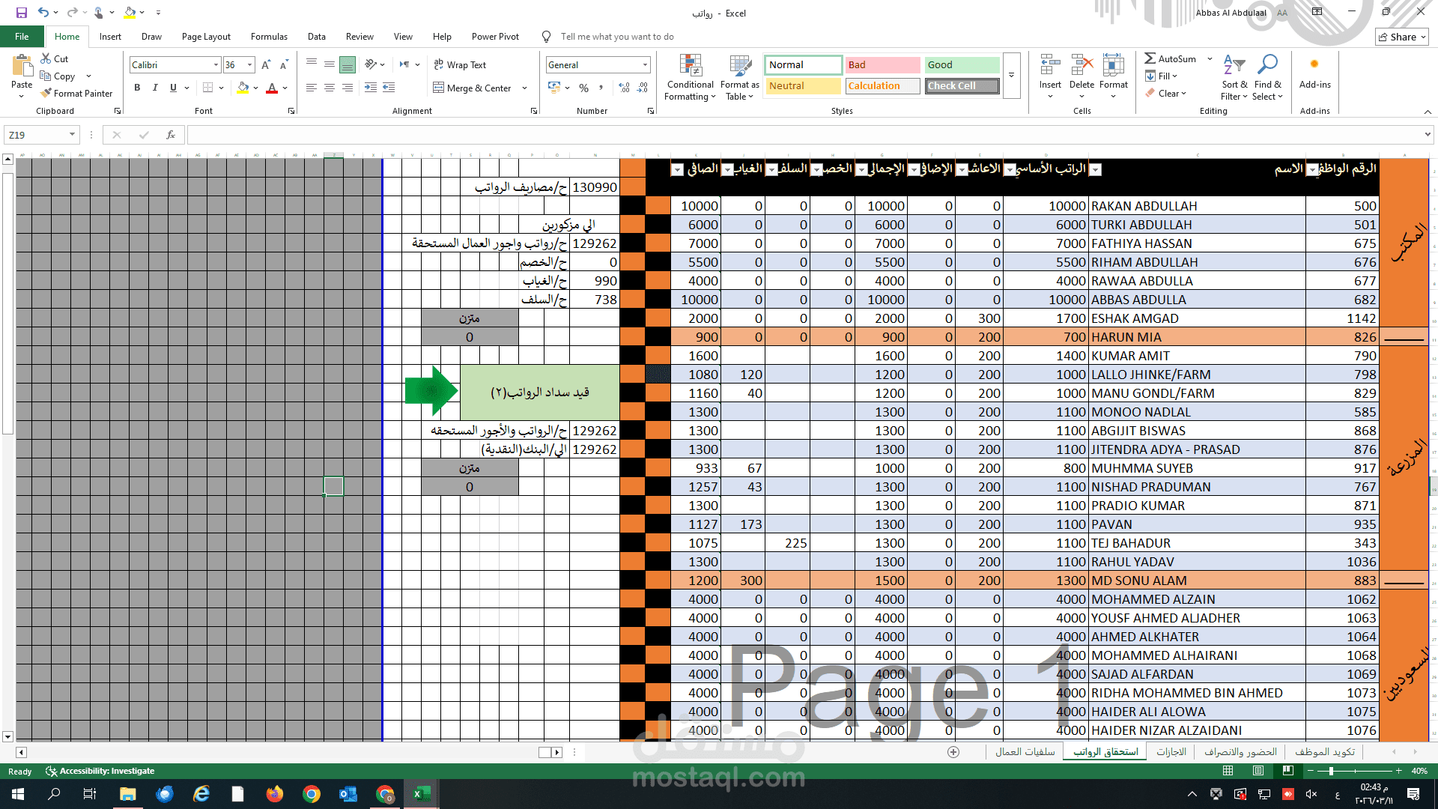The image size is (1438, 809).
Task: Open the Clear dropdown
Action: click(x=1165, y=93)
